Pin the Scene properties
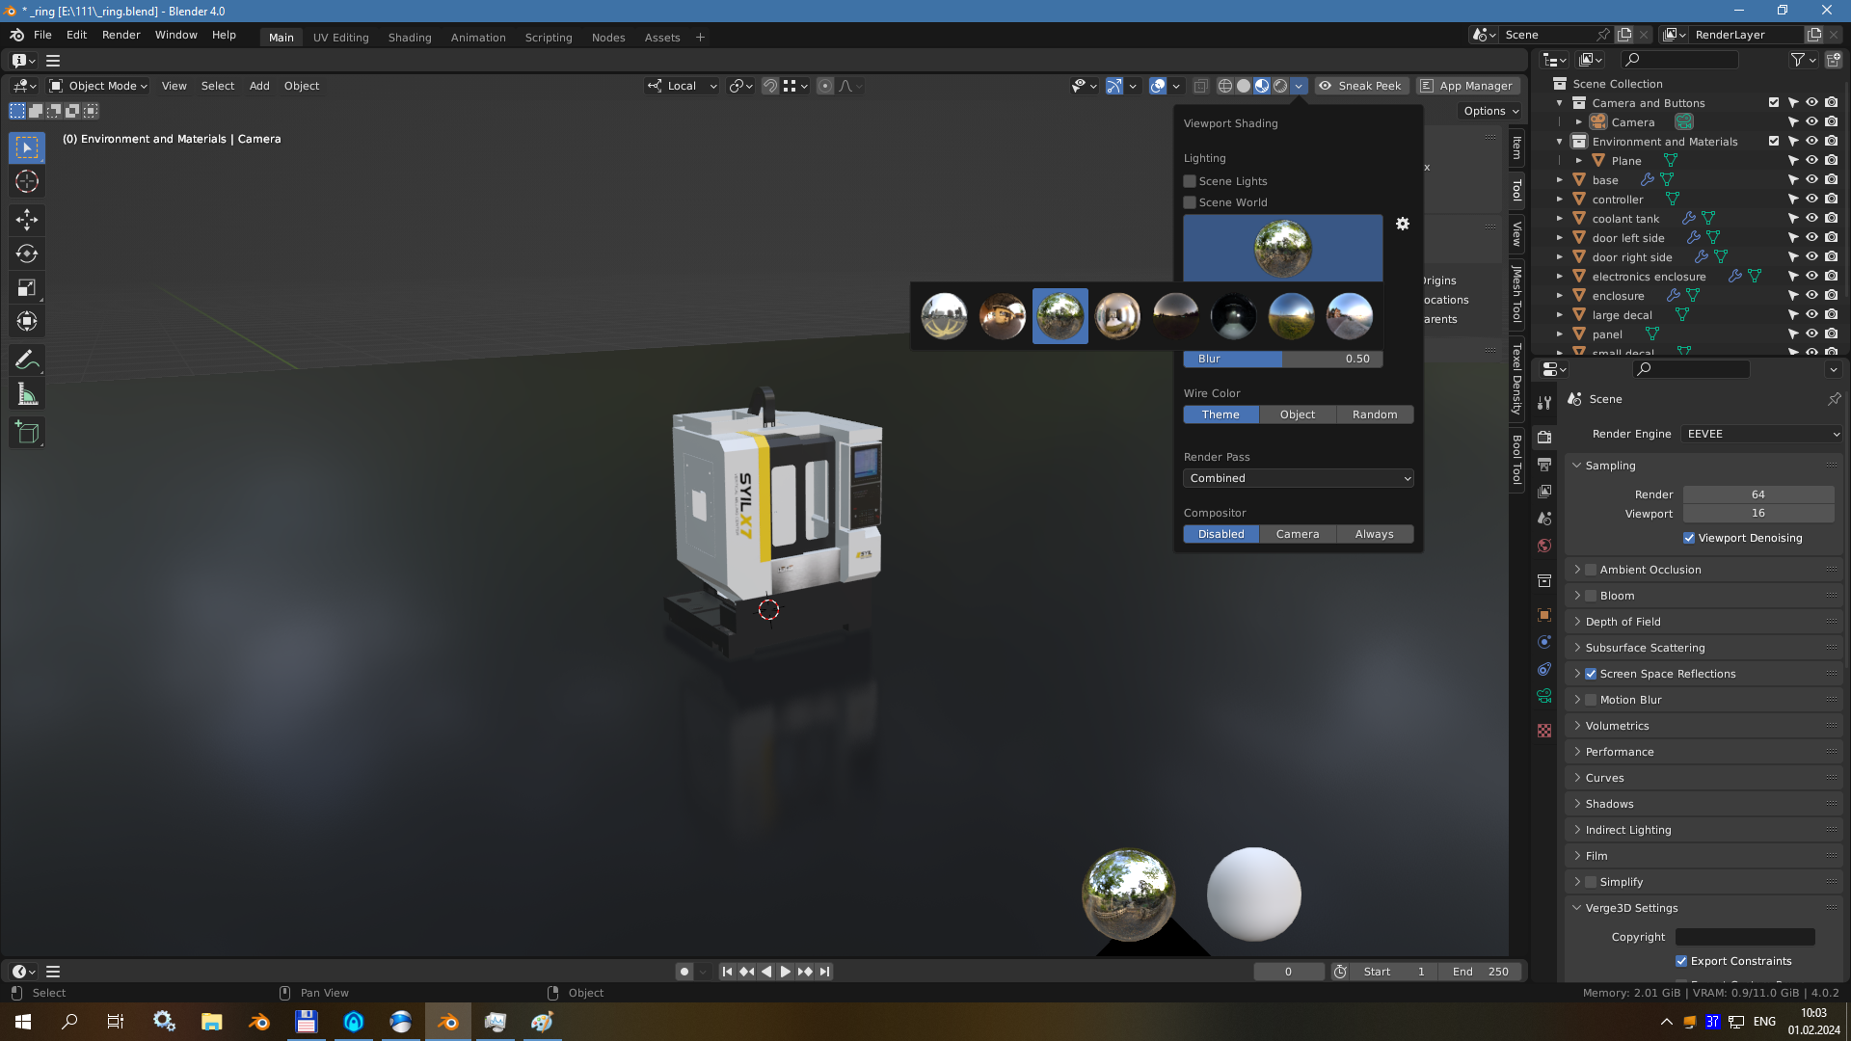 [x=1834, y=399]
